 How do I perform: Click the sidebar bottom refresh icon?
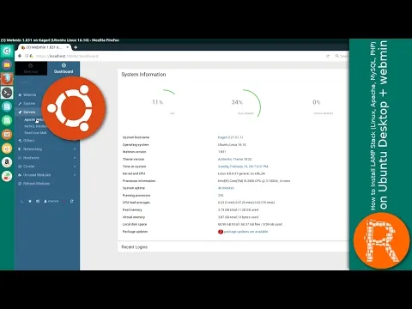[x=72, y=201]
